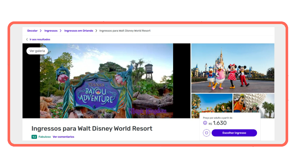Open the Toy Story Land thumbnail photo
The width and height of the screenshot is (296, 155).
tap(212, 103)
